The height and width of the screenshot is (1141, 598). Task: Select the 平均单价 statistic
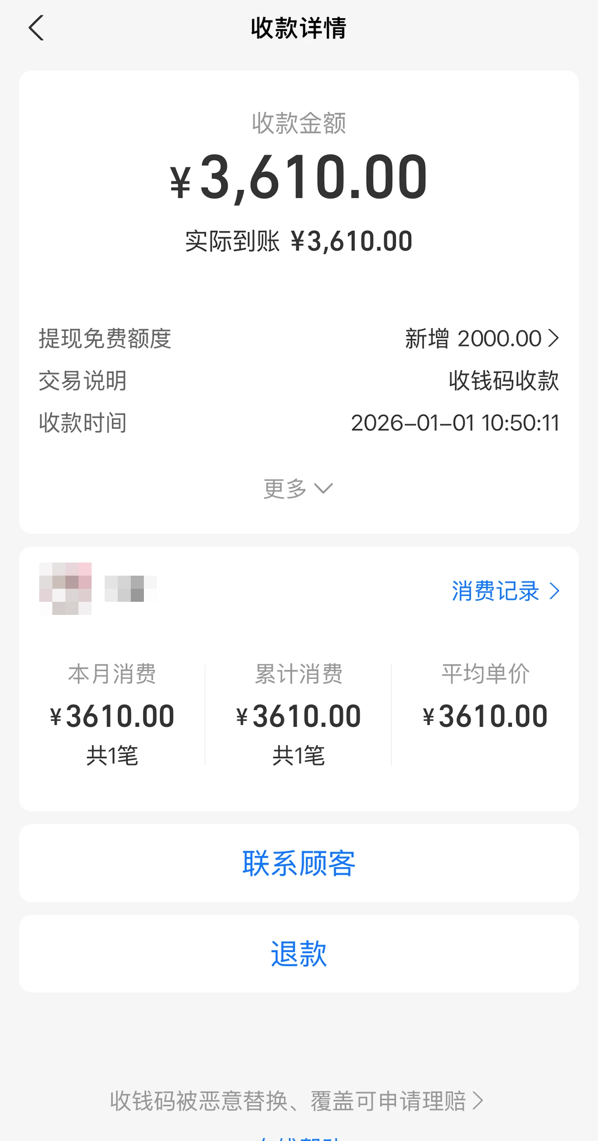(x=485, y=701)
